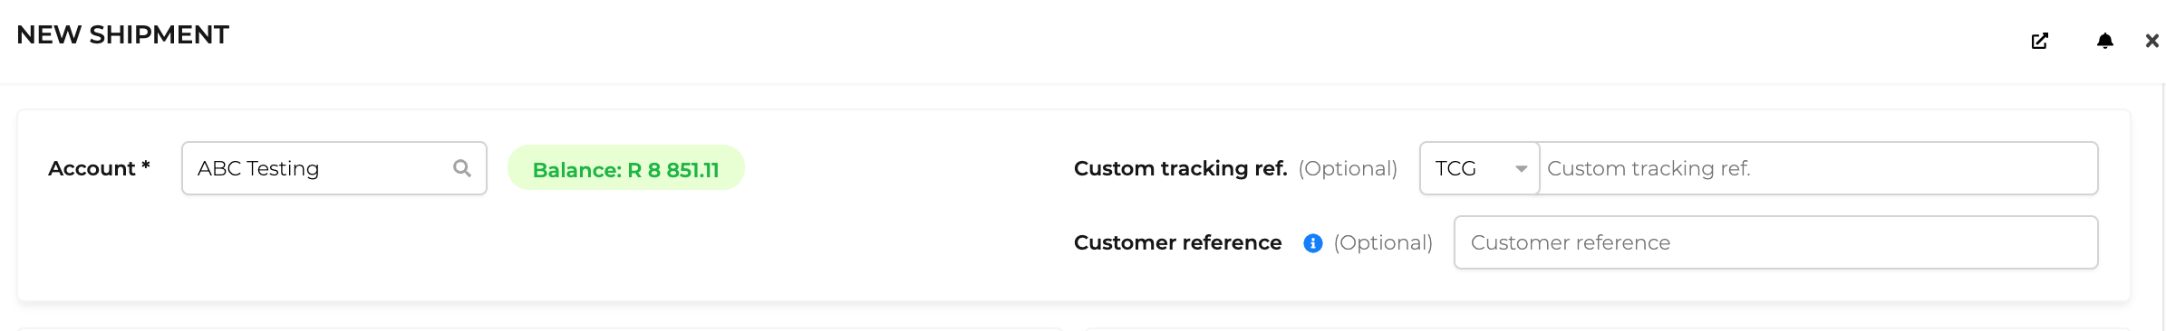Click the ABC Testing account name text

coord(258,169)
